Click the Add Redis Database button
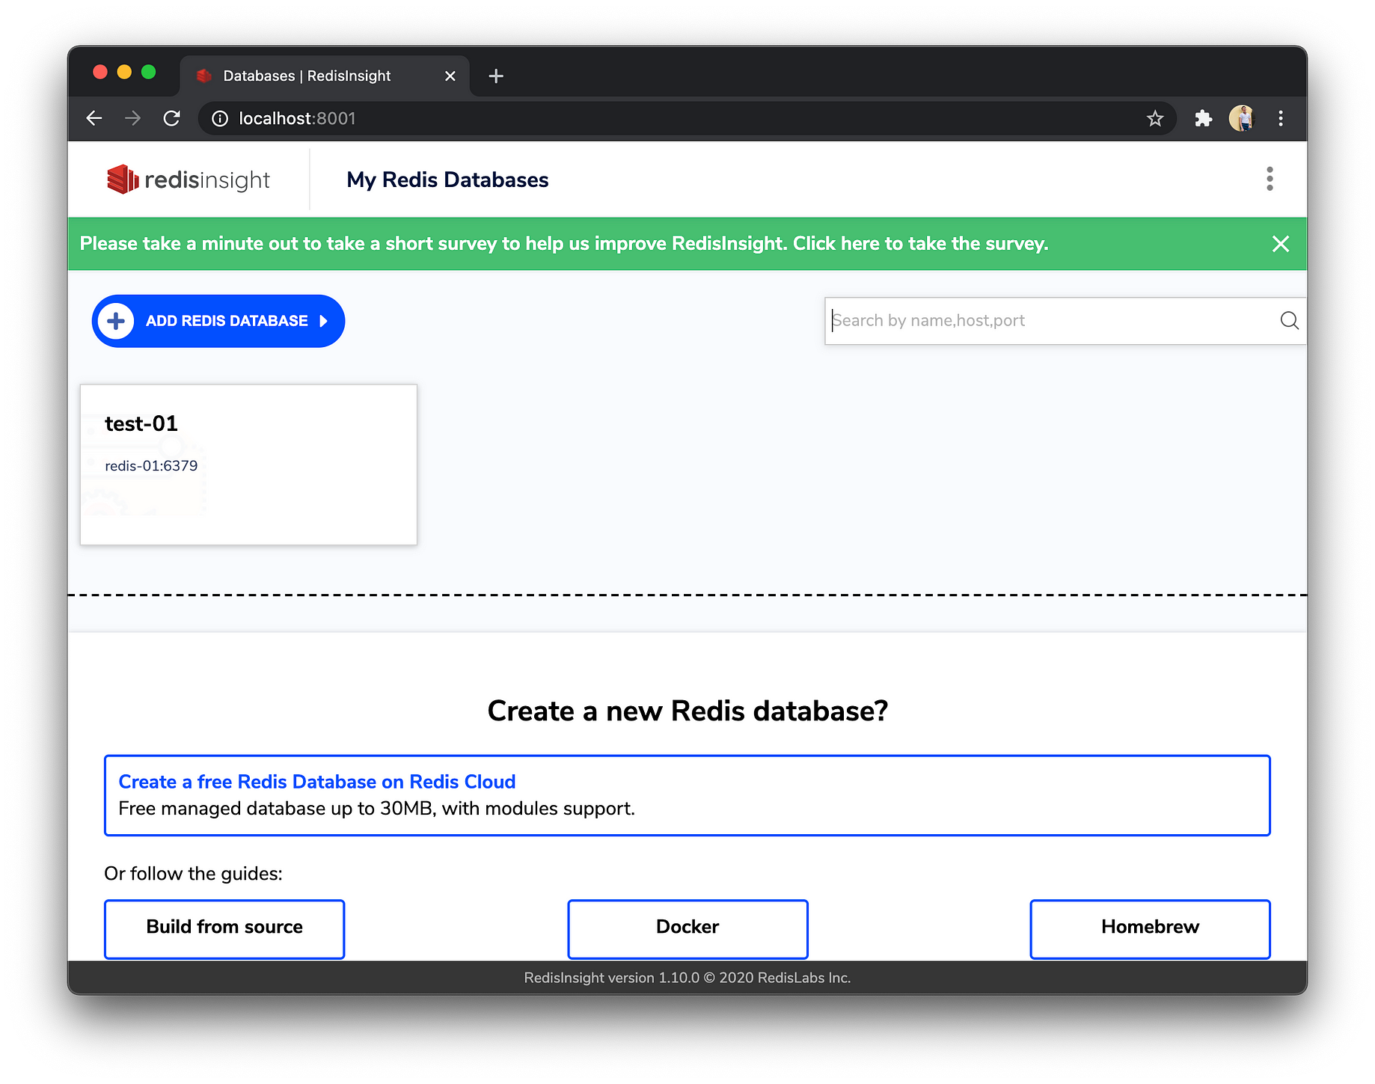The width and height of the screenshot is (1375, 1084). [218, 321]
